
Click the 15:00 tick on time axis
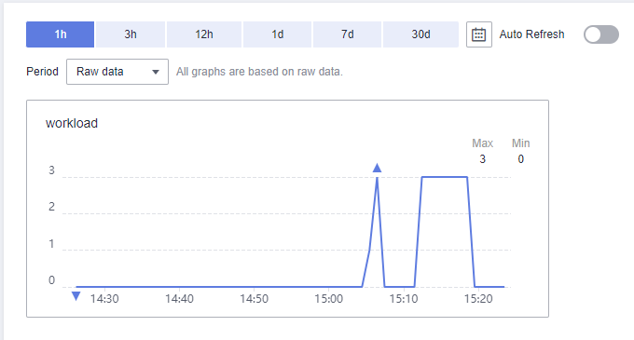329,299
